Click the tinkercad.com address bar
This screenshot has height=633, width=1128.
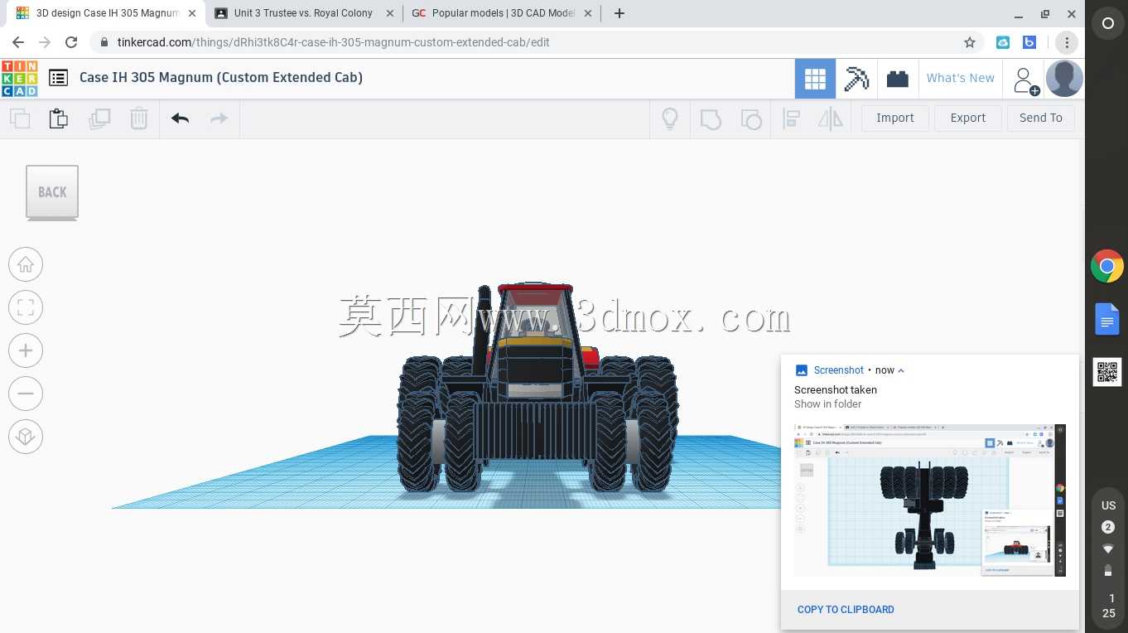point(538,42)
